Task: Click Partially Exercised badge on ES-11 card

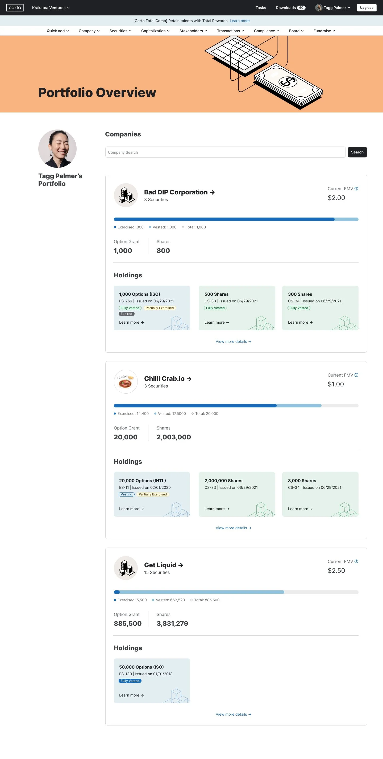Action: [153, 494]
